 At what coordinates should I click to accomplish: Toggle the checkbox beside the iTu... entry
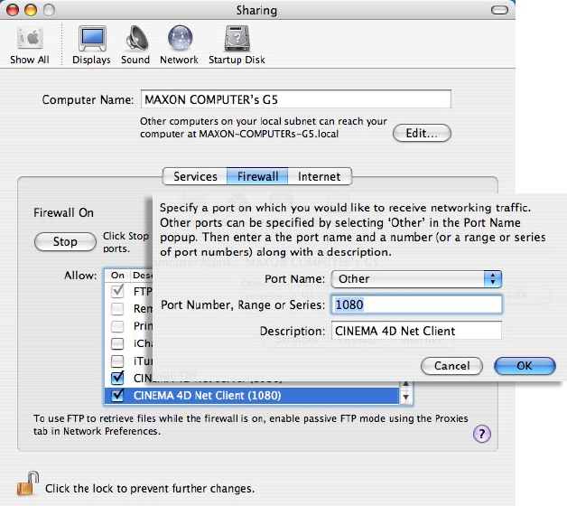pos(117,361)
